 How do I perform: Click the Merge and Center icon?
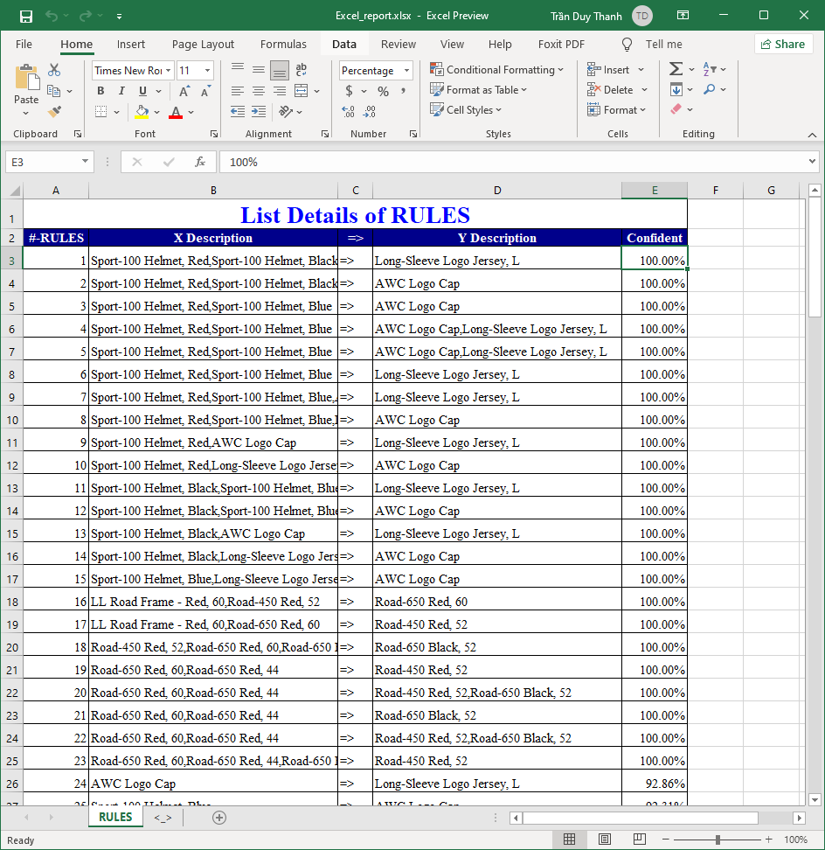[x=302, y=91]
